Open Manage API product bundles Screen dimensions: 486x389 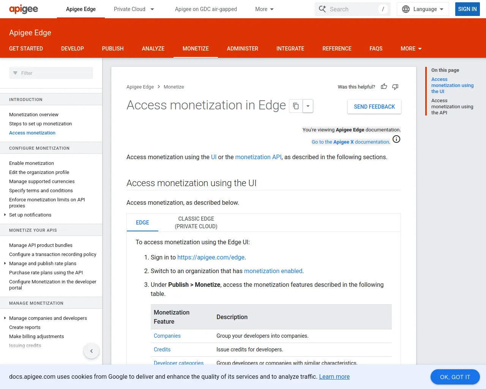pyautogui.click(x=41, y=245)
